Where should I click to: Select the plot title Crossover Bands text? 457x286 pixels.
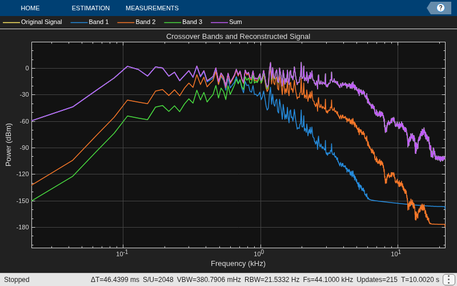(x=238, y=37)
